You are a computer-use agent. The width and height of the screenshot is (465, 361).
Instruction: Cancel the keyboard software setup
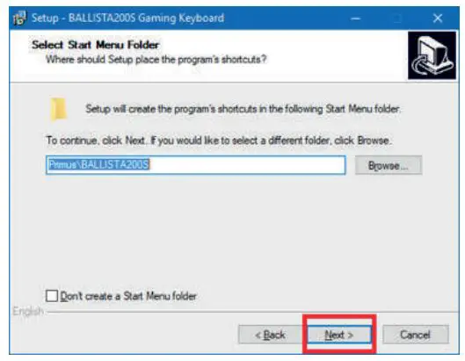(x=415, y=335)
